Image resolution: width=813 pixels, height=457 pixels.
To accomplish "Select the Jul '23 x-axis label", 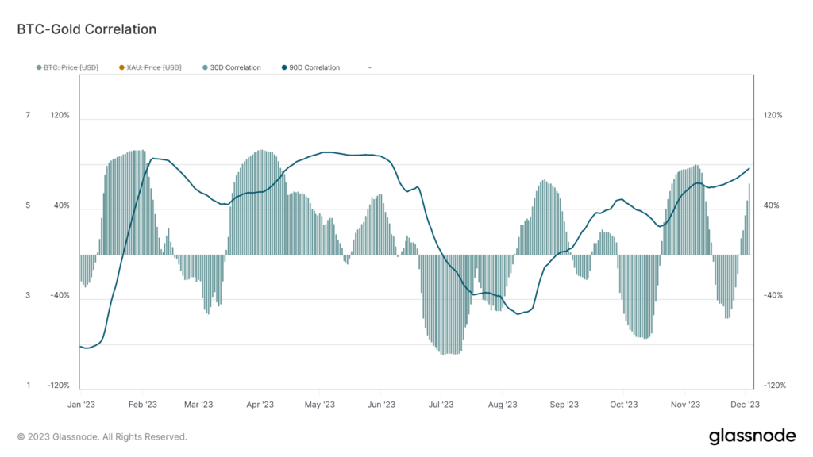I will tap(440, 405).
